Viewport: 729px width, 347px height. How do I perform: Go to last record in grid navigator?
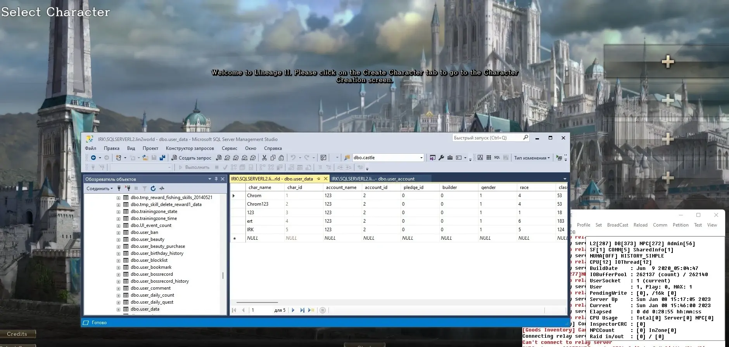pos(302,310)
